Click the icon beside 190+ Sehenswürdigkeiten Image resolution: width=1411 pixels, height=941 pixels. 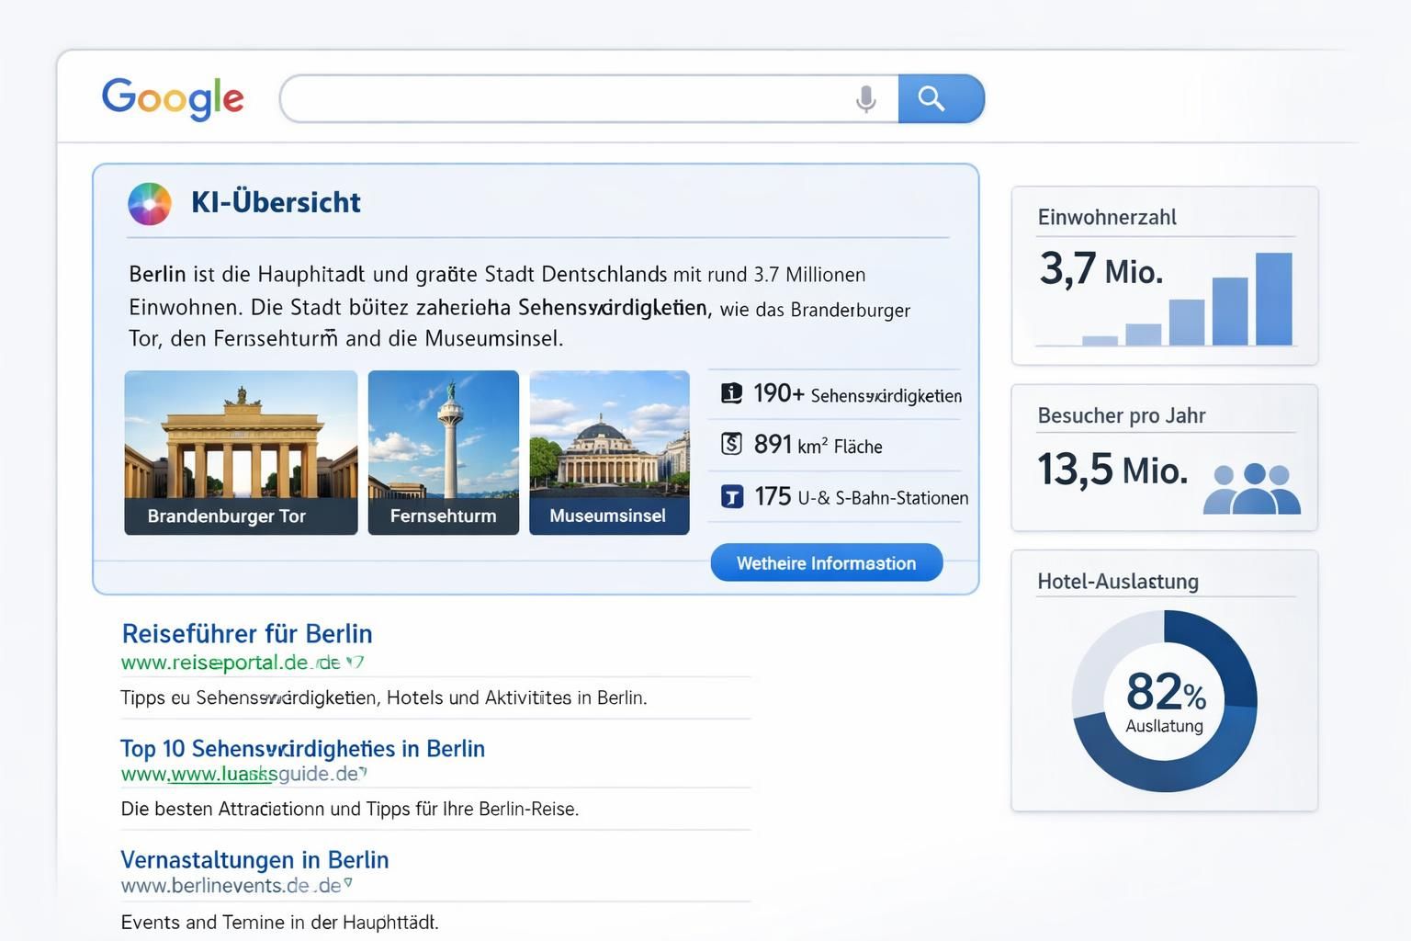(731, 393)
